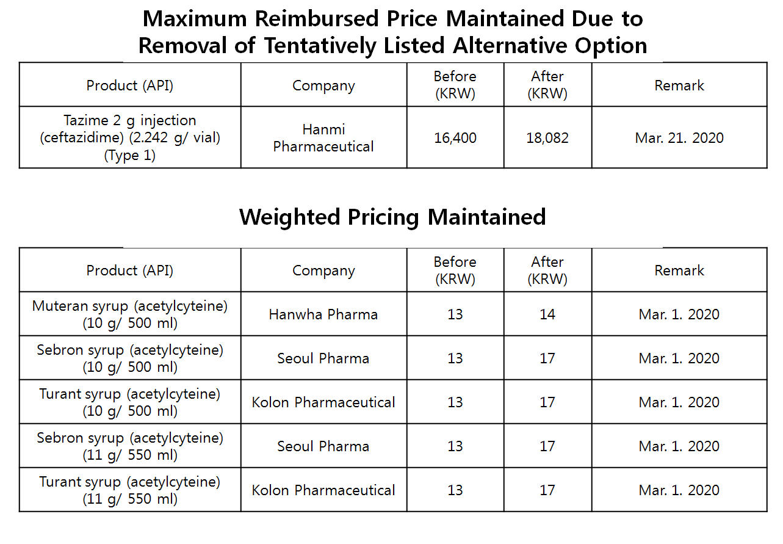
Task: Select the Tazime 2 g injection cell
Action: pos(130,138)
